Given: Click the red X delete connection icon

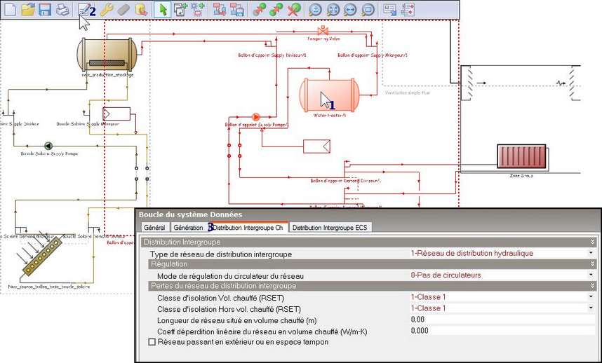Looking at the screenshot, I should (x=294, y=10).
